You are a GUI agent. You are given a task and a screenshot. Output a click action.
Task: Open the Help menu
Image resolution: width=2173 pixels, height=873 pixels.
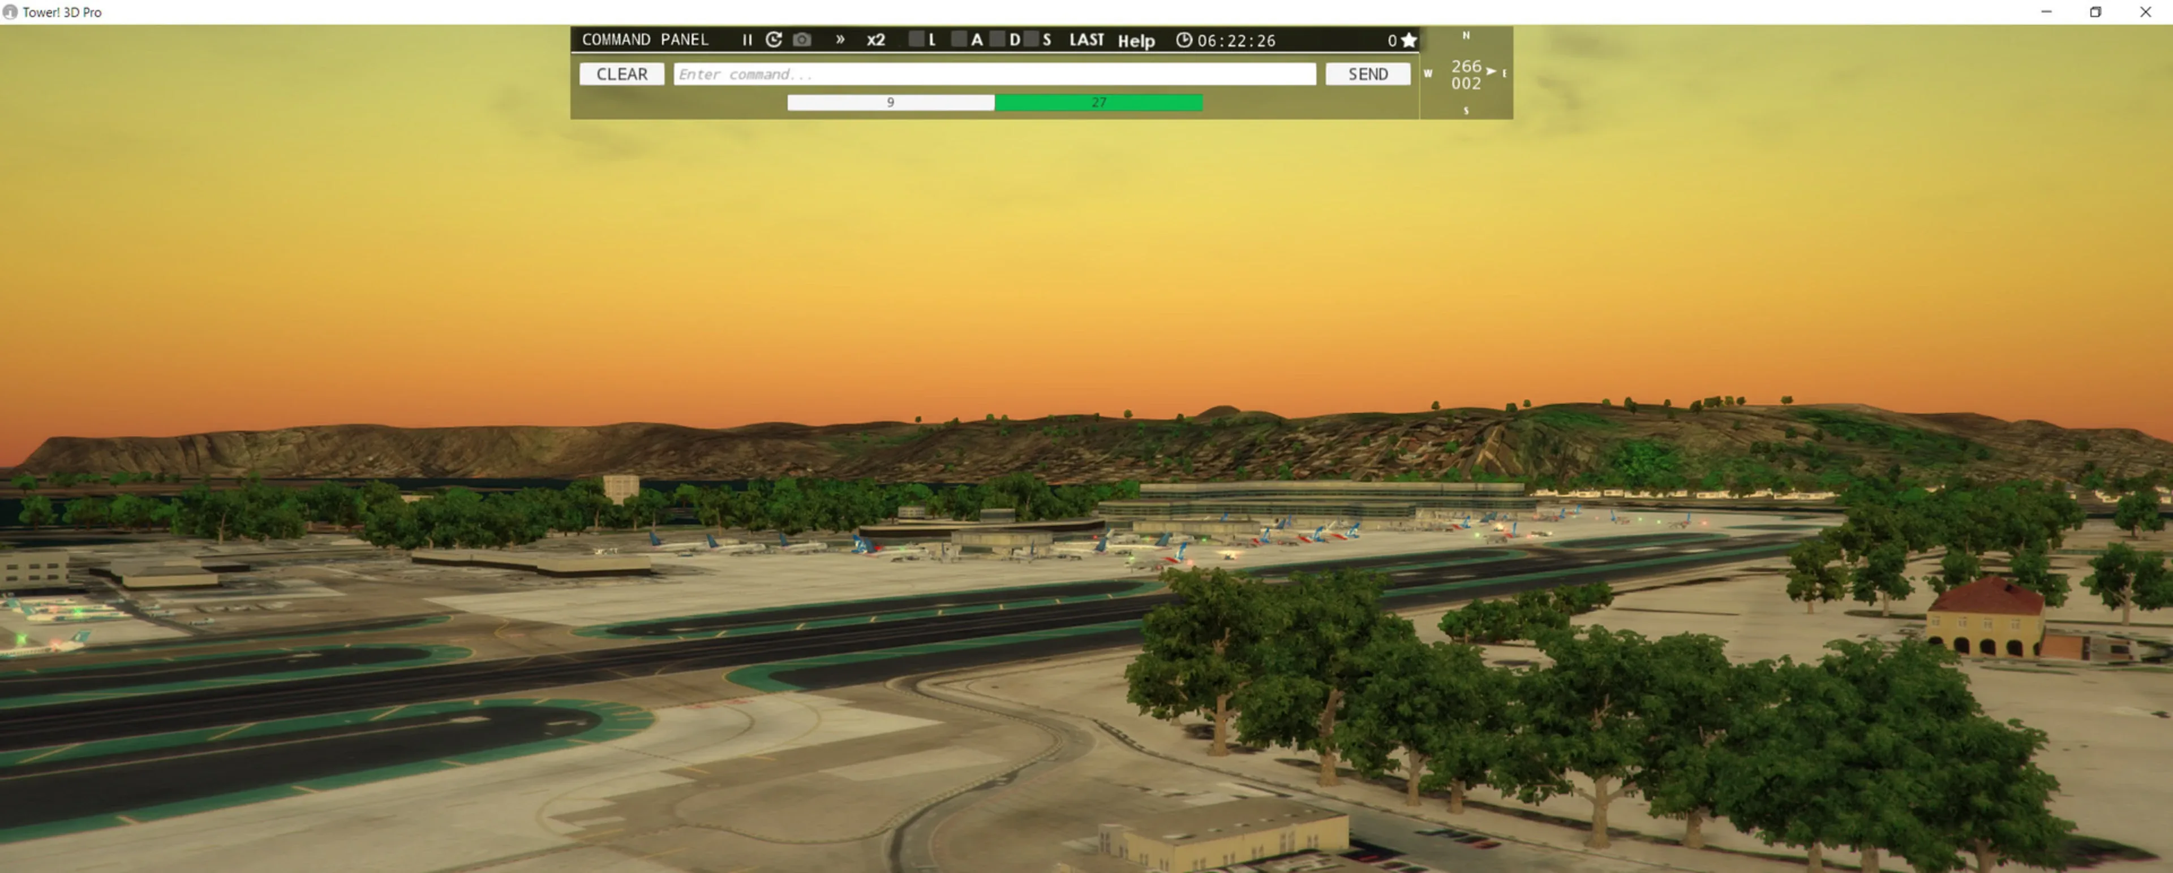point(1135,41)
